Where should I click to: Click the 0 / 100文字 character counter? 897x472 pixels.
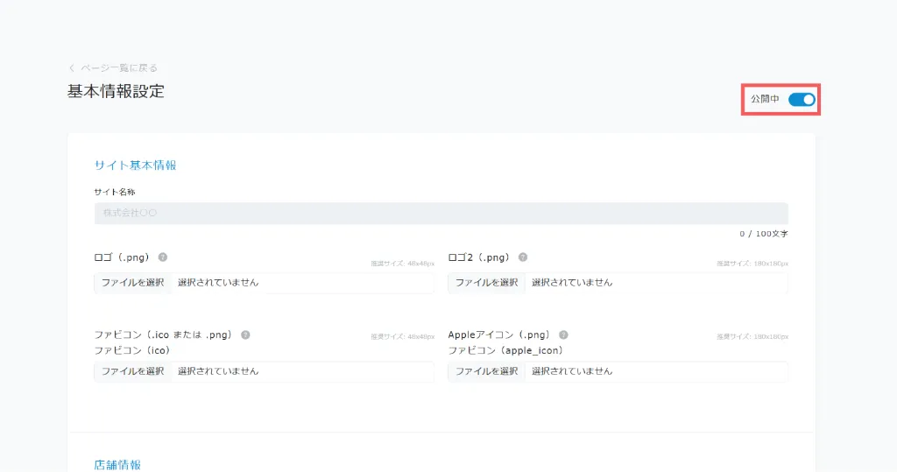(763, 234)
